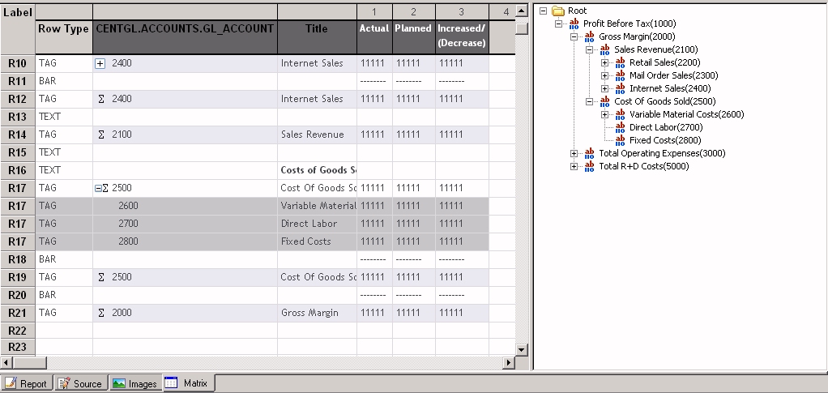Expand Total R+D Costs(5000) node
The width and height of the screenshot is (828, 393).
(574, 166)
